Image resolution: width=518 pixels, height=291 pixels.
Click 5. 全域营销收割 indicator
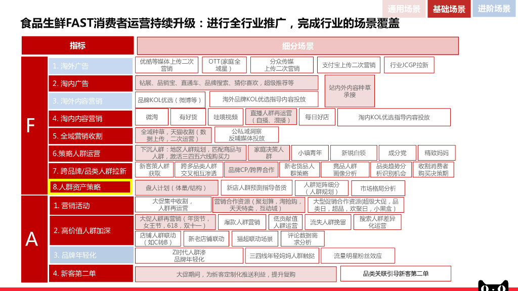click(x=91, y=136)
